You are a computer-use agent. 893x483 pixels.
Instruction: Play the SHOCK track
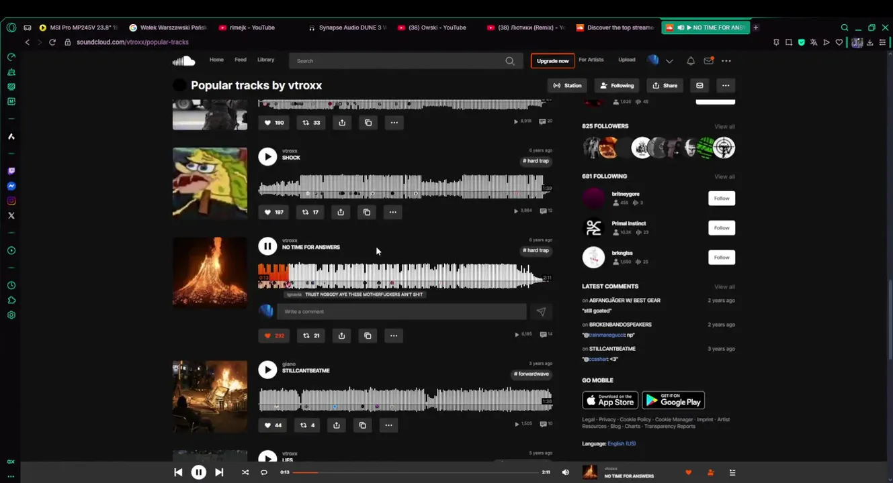pos(267,156)
